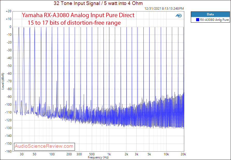Click the 'Data' legend header
231x160 pixels.
click(x=210, y=14)
